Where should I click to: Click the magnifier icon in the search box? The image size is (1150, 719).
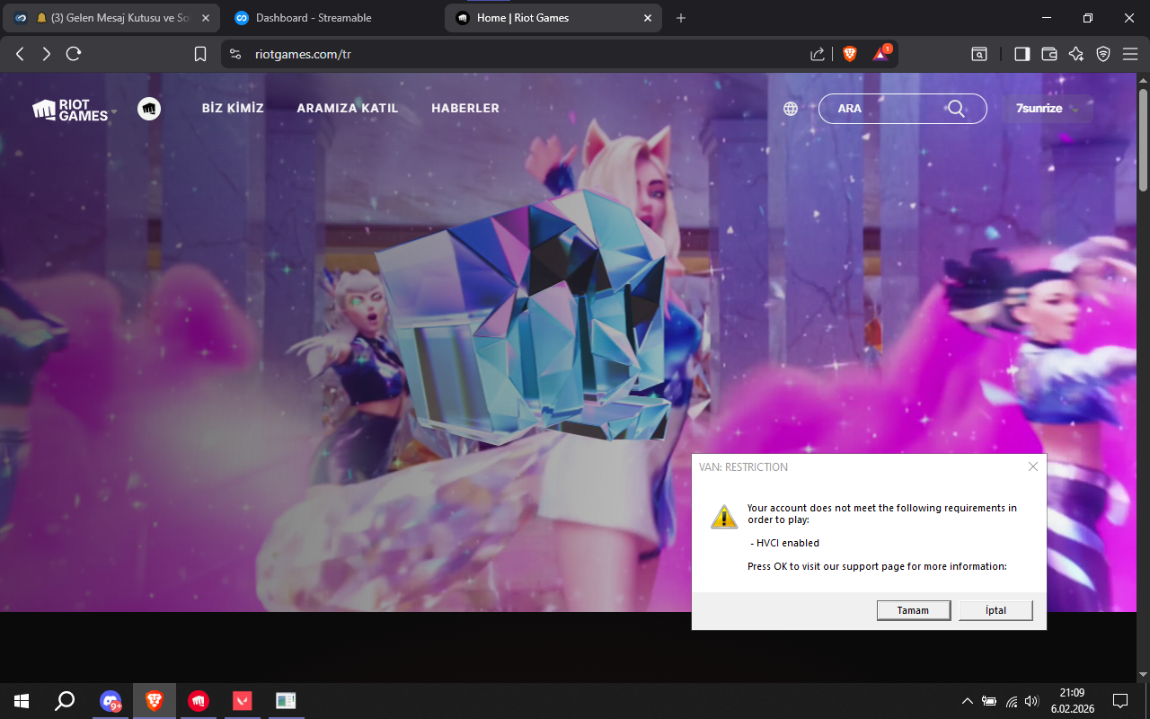click(956, 109)
